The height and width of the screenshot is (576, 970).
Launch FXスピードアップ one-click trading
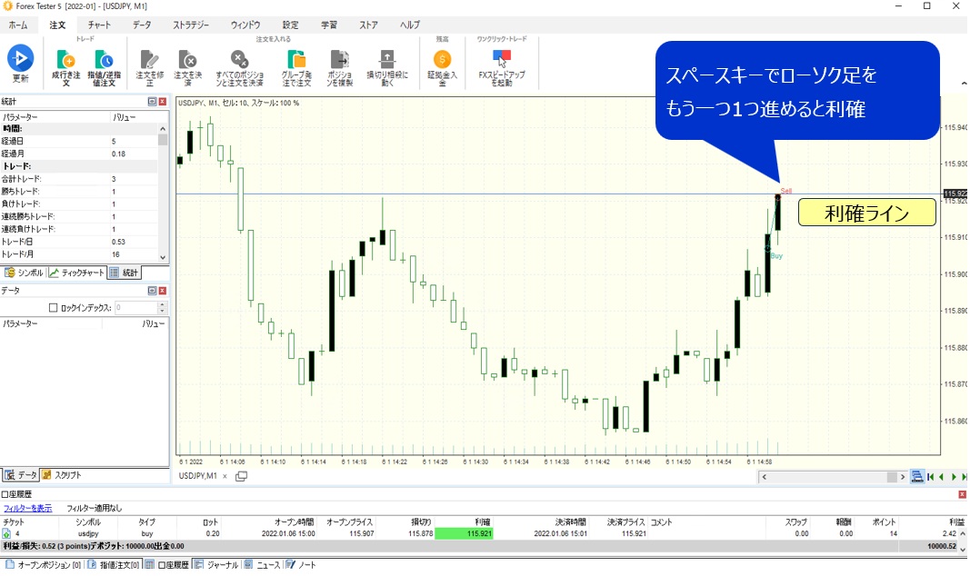[x=501, y=62]
